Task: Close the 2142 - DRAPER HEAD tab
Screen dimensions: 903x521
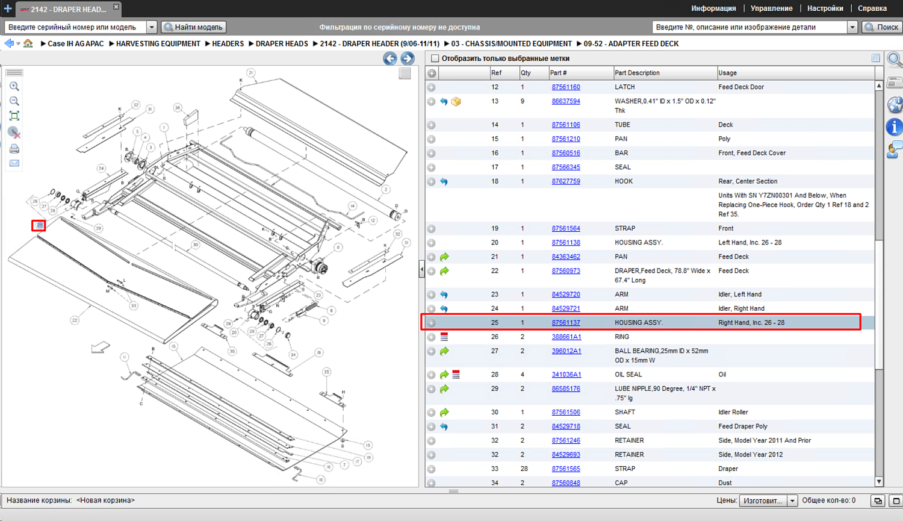Action: pos(116,7)
